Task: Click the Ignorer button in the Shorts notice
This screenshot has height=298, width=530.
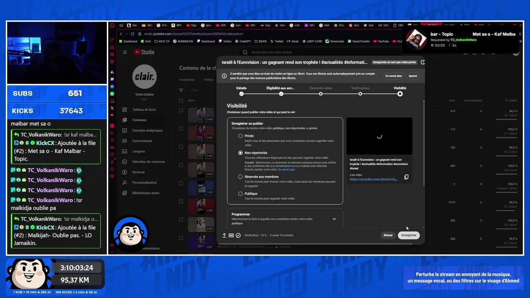Action: click(x=413, y=76)
